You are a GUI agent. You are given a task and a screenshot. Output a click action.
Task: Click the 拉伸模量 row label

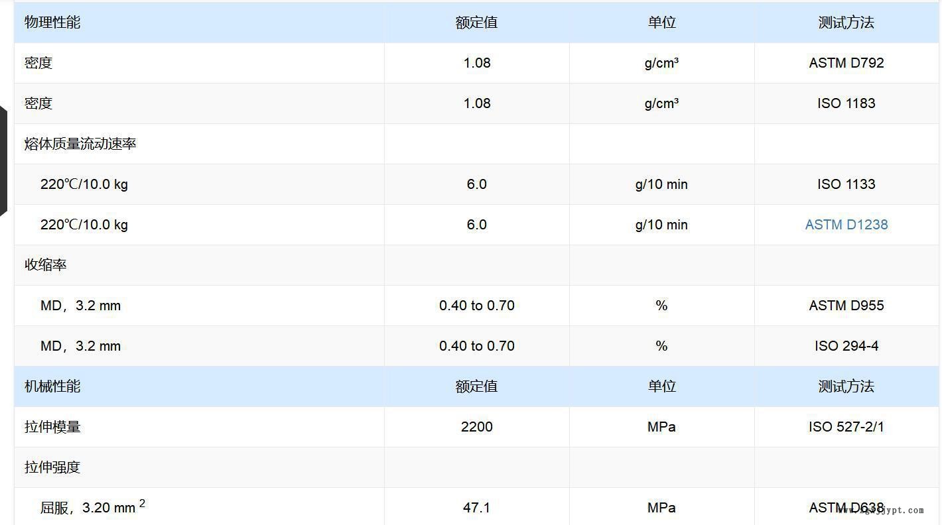coord(52,427)
